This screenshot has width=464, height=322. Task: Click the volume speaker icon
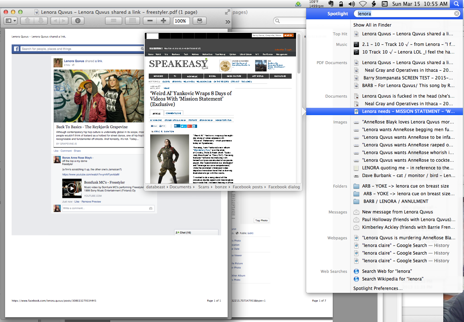[351, 4]
